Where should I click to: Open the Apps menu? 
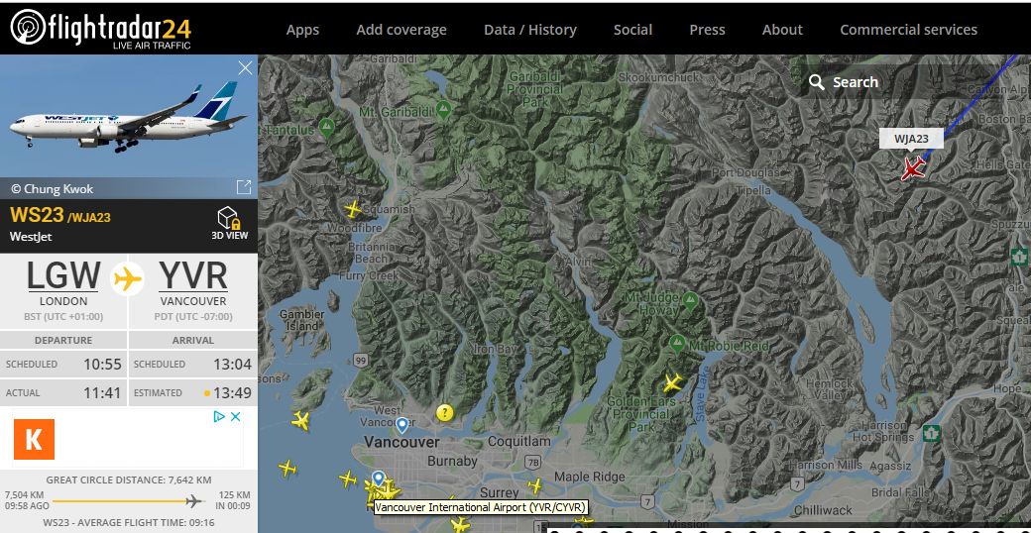302,30
